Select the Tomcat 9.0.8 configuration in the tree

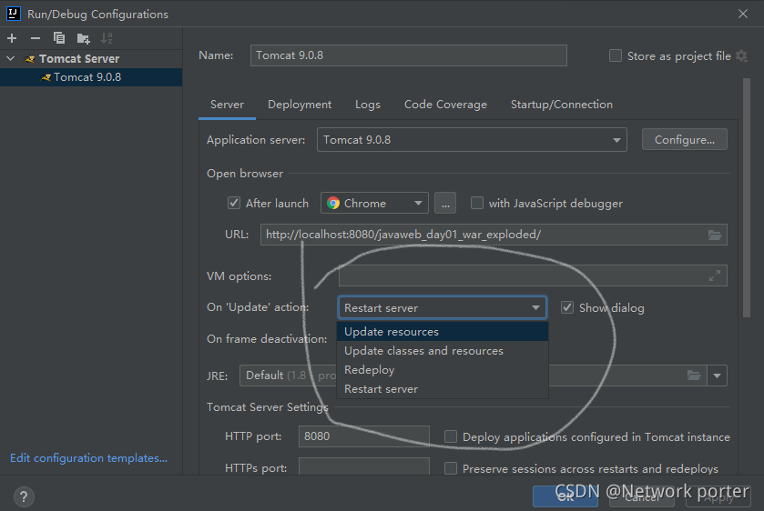[x=91, y=77]
